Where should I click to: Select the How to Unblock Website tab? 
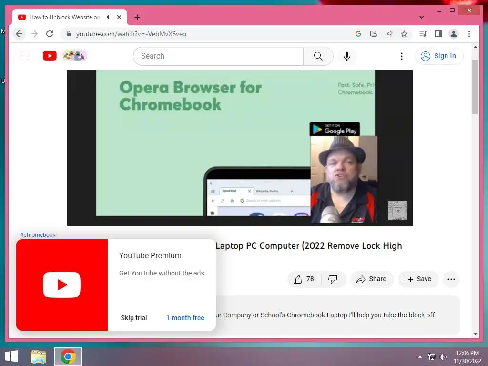tap(65, 17)
